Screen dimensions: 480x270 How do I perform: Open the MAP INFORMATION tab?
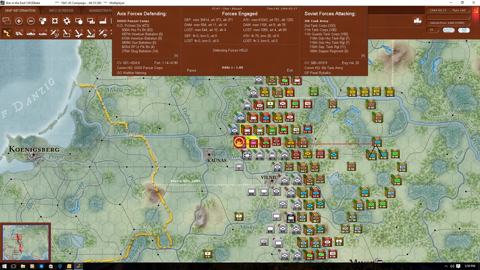pyautogui.click(x=20, y=10)
